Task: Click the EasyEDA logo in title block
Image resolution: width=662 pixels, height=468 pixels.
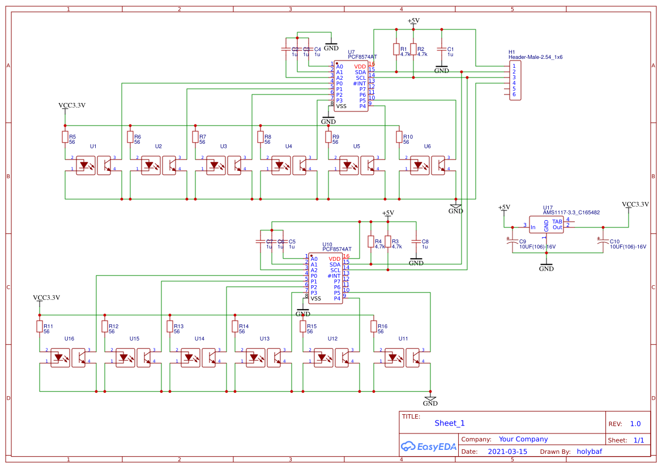Action: click(429, 446)
